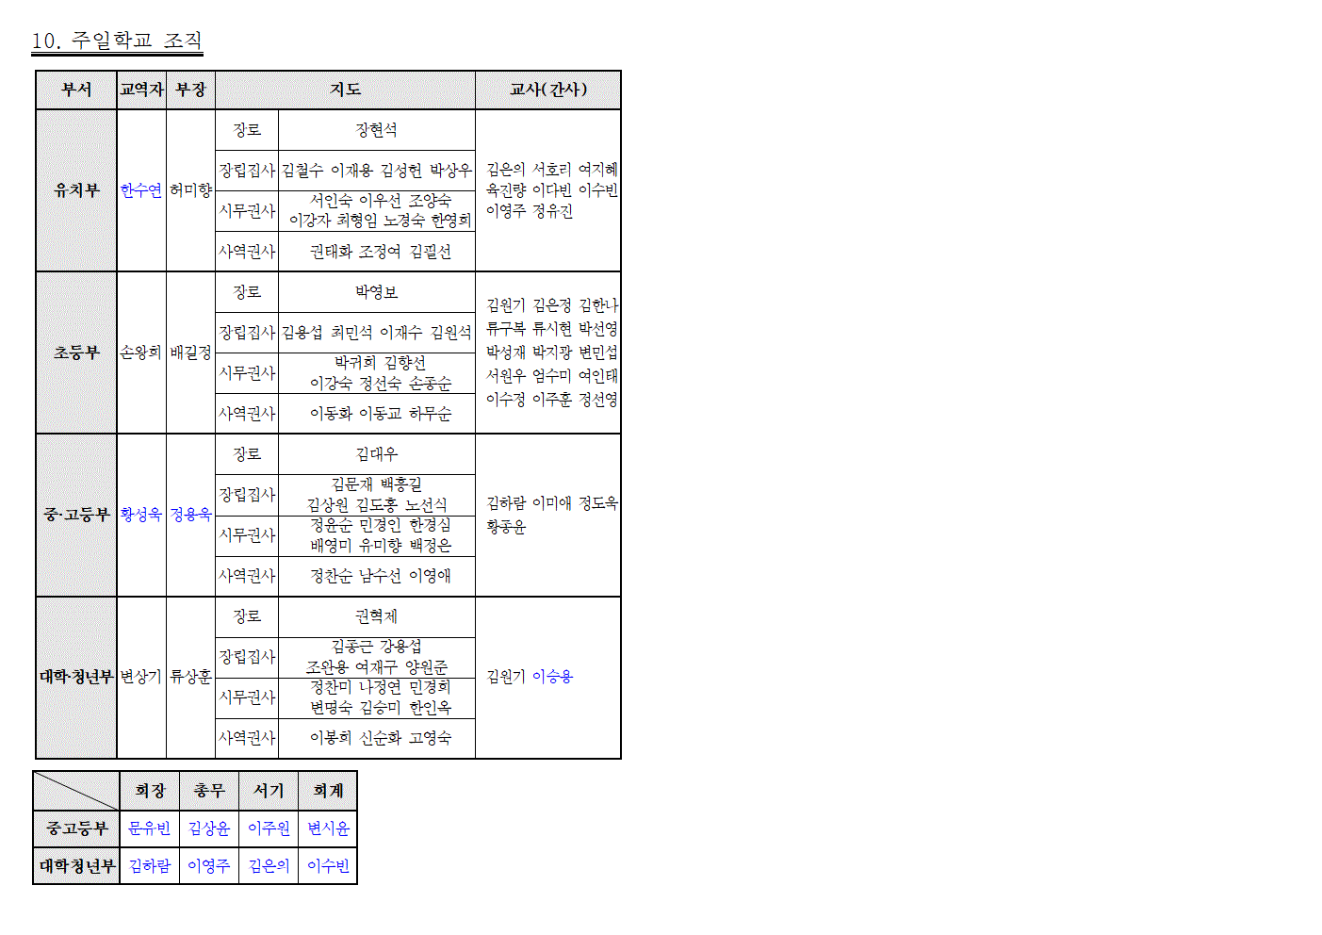Click the blue name '이승용'
Screen dimensions: 1322x935
552,677
